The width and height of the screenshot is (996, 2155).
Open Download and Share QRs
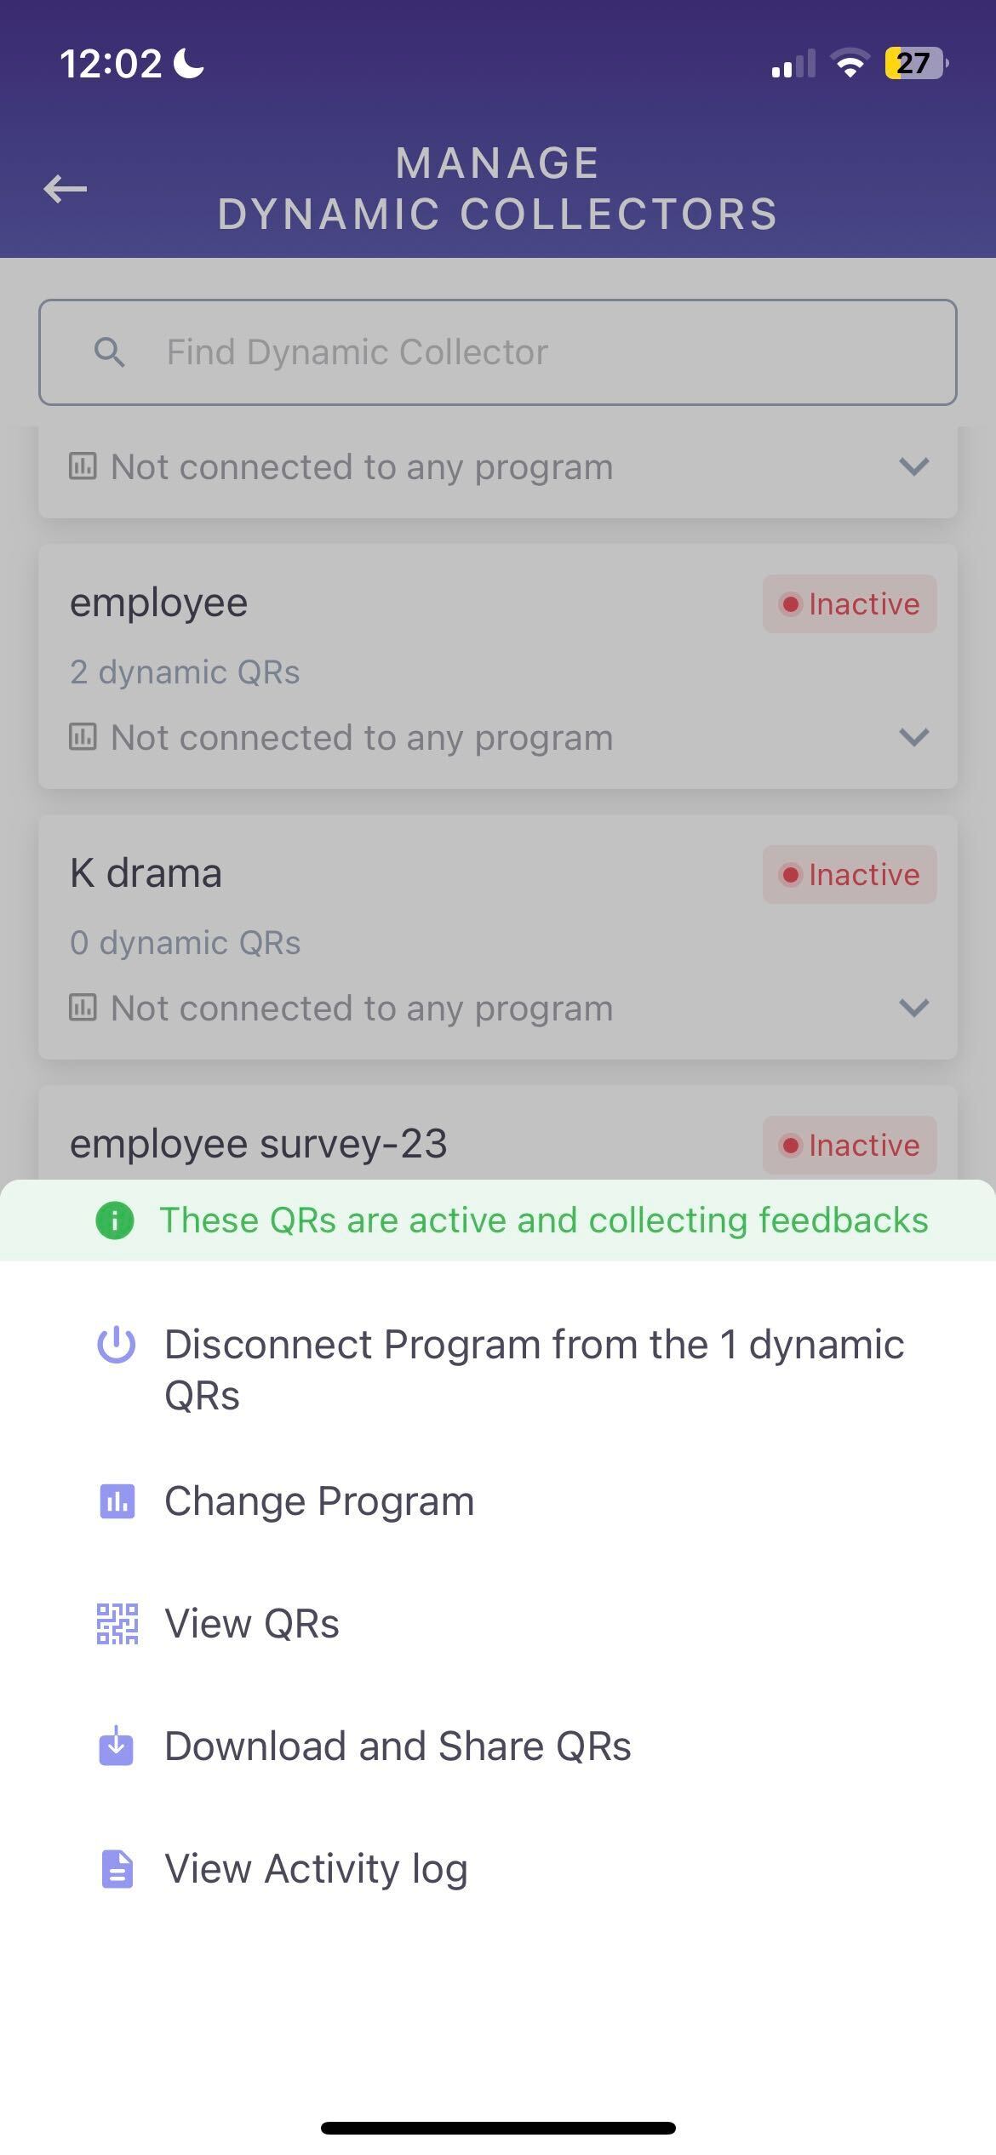point(398,1746)
